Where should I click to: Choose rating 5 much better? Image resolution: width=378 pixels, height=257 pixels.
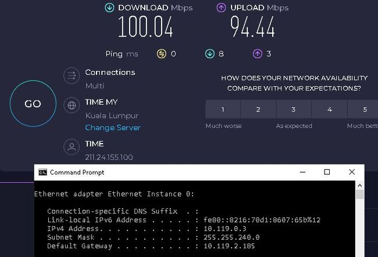click(365, 109)
